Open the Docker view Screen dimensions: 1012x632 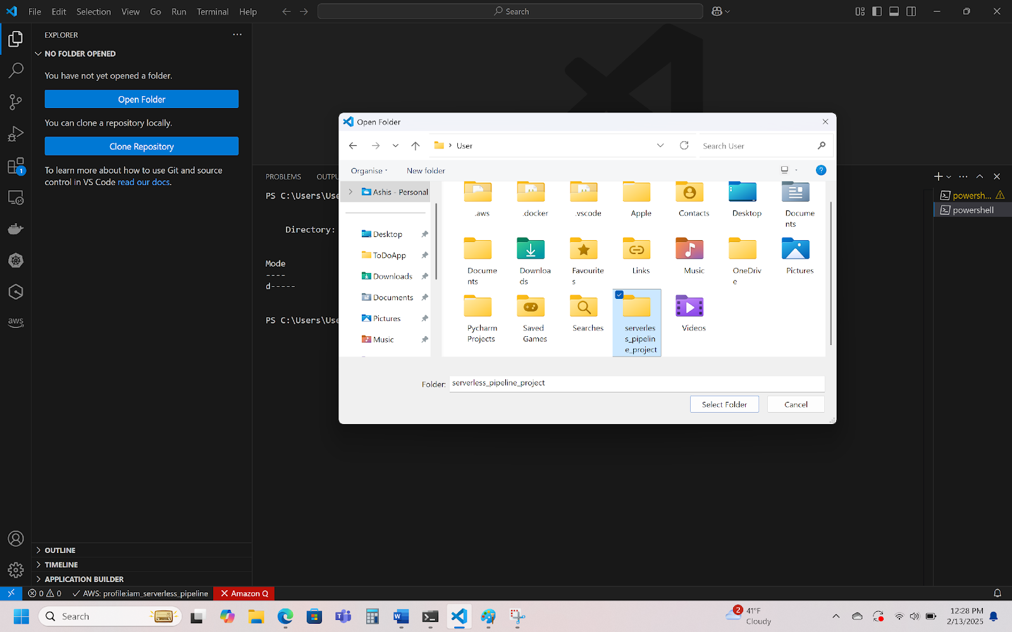tap(16, 229)
